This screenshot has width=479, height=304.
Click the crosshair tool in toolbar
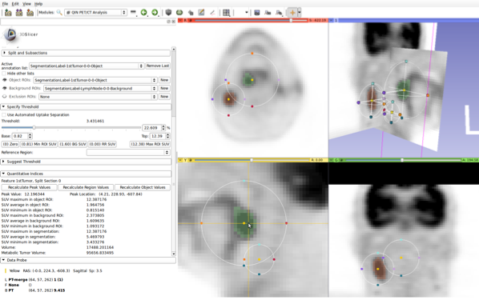tap(292, 13)
